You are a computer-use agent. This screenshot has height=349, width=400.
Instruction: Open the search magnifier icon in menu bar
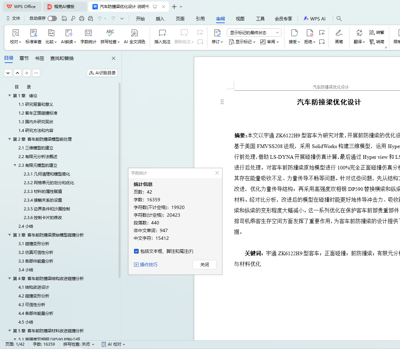(339, 19)
